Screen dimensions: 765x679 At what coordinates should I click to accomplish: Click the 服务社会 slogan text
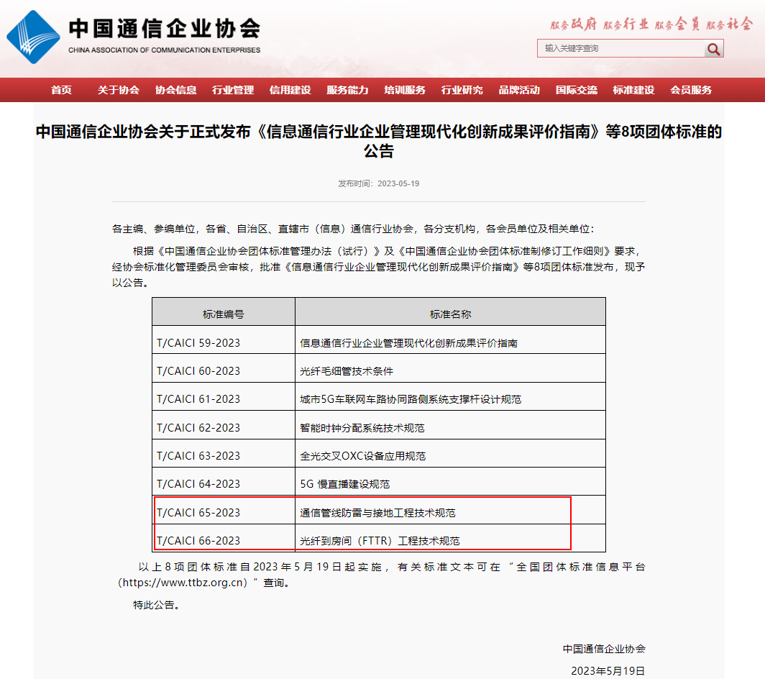[729, 24]
